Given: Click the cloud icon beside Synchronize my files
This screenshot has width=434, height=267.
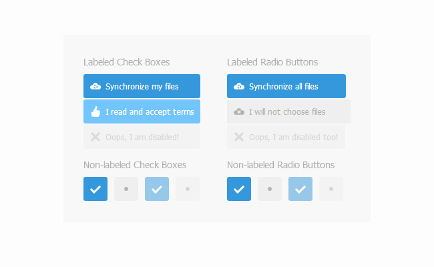Looking at the screenshot, I should tap(95, 86).
